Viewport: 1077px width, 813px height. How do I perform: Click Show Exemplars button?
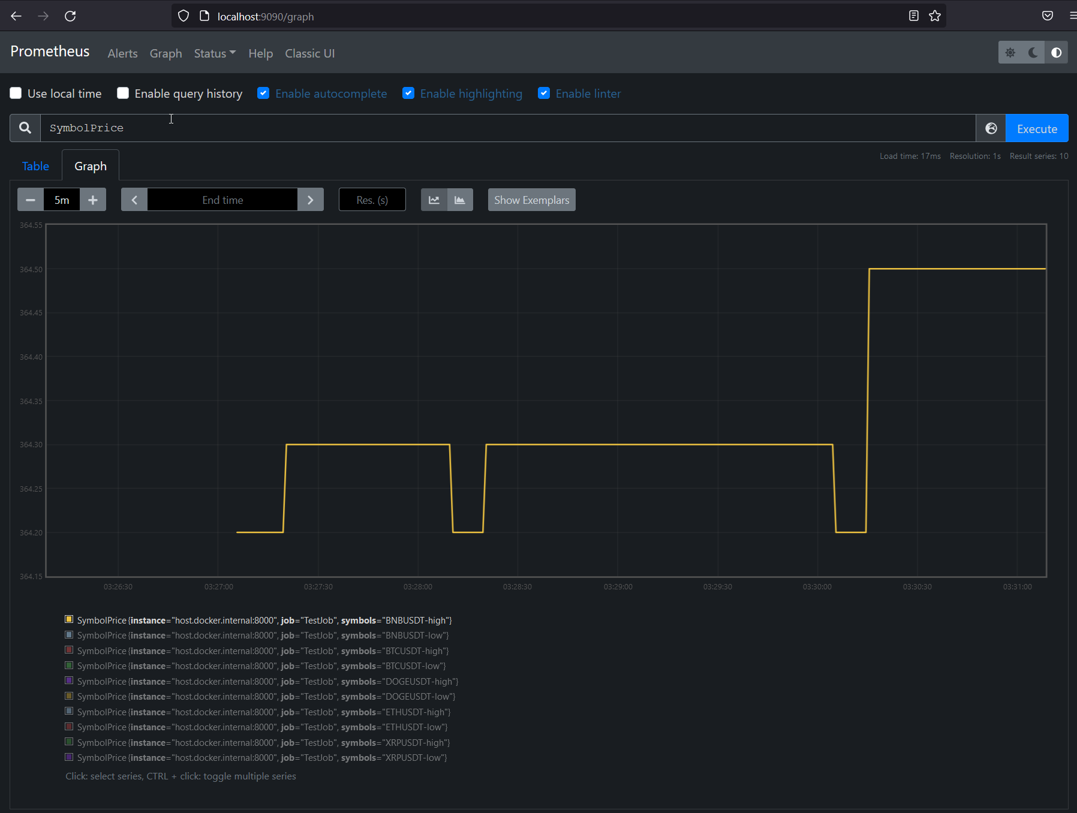point(532,200)
